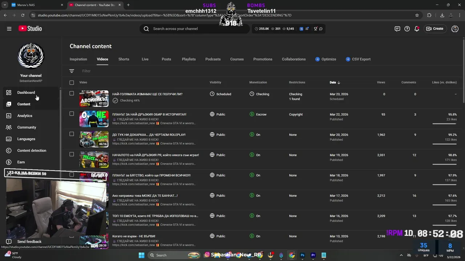Screen dimensions: 465x261
Task: Open Premiere Pro from the taskbar
Action: tap(313, 255)
